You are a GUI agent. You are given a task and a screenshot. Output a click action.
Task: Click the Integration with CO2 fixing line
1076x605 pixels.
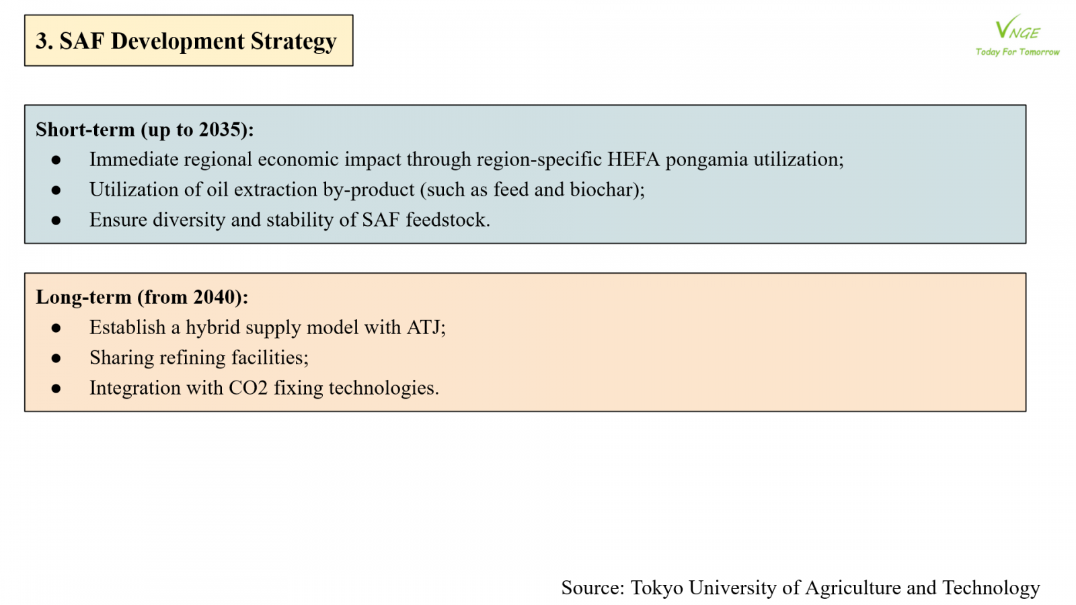tap(264, 388)
